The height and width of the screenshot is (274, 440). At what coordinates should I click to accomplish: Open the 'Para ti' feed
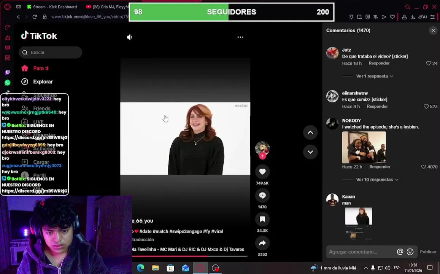tap(35, 68)
